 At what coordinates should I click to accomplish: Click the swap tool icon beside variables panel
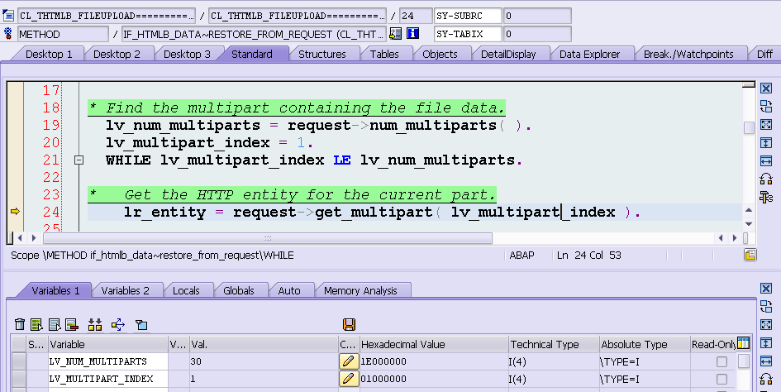click(766, 306)
